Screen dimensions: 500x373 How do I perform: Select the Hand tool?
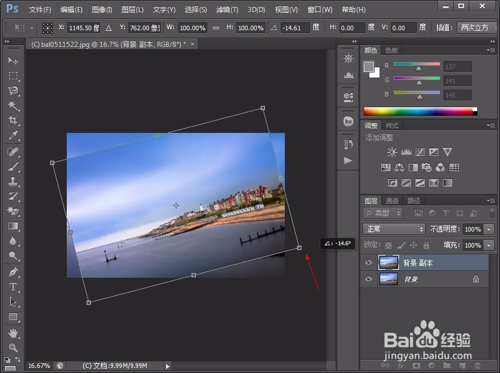pos(13,333)
